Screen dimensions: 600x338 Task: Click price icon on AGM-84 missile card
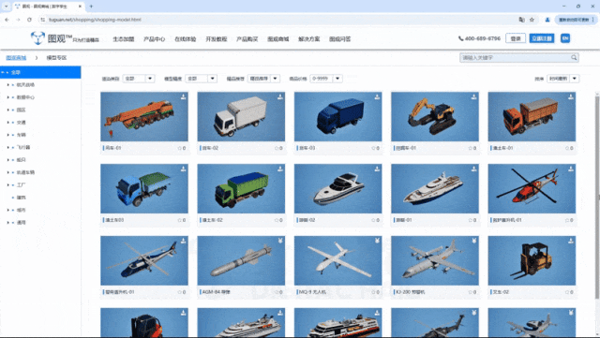(x=280, y=241)
